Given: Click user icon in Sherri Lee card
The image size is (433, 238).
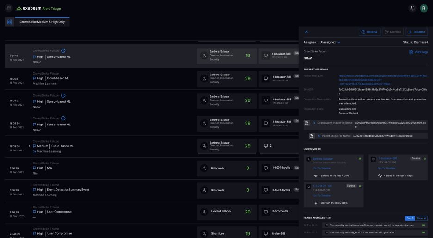Looking at the screenshot, I should [204, 234].
